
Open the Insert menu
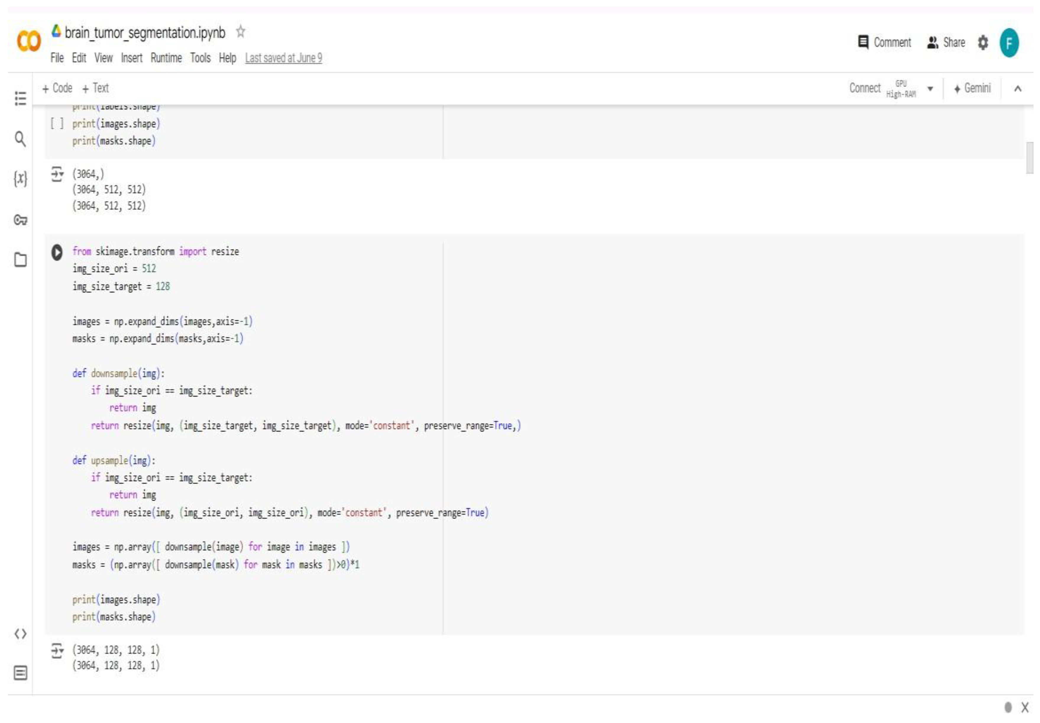pos(131,58)
